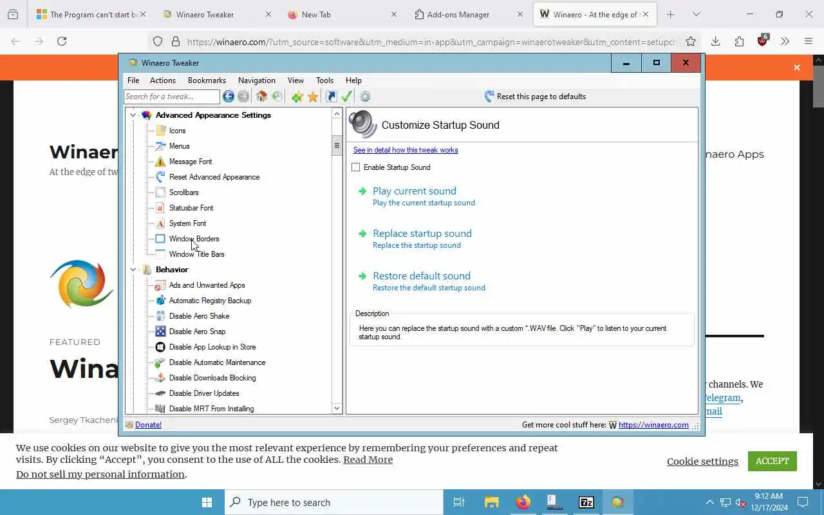The width and height of the screenshot is (824, 515).
Task: Open Cookie settings on the webpage
Action: tap(702, 462)
